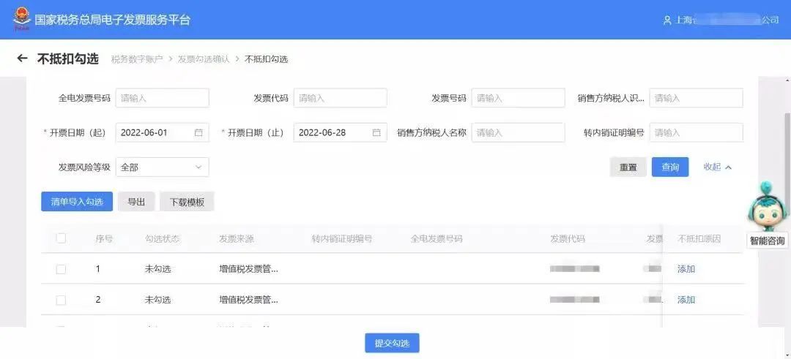Click the back arrow beside 不抵扣勾选
The width and height of the screenshot is (791, 359).
22,58
